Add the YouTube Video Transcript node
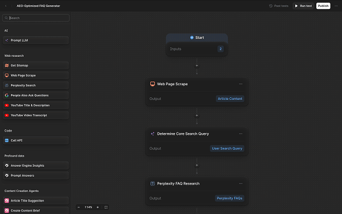This screenshot has height=214, width=342. (x=36, y=115)
